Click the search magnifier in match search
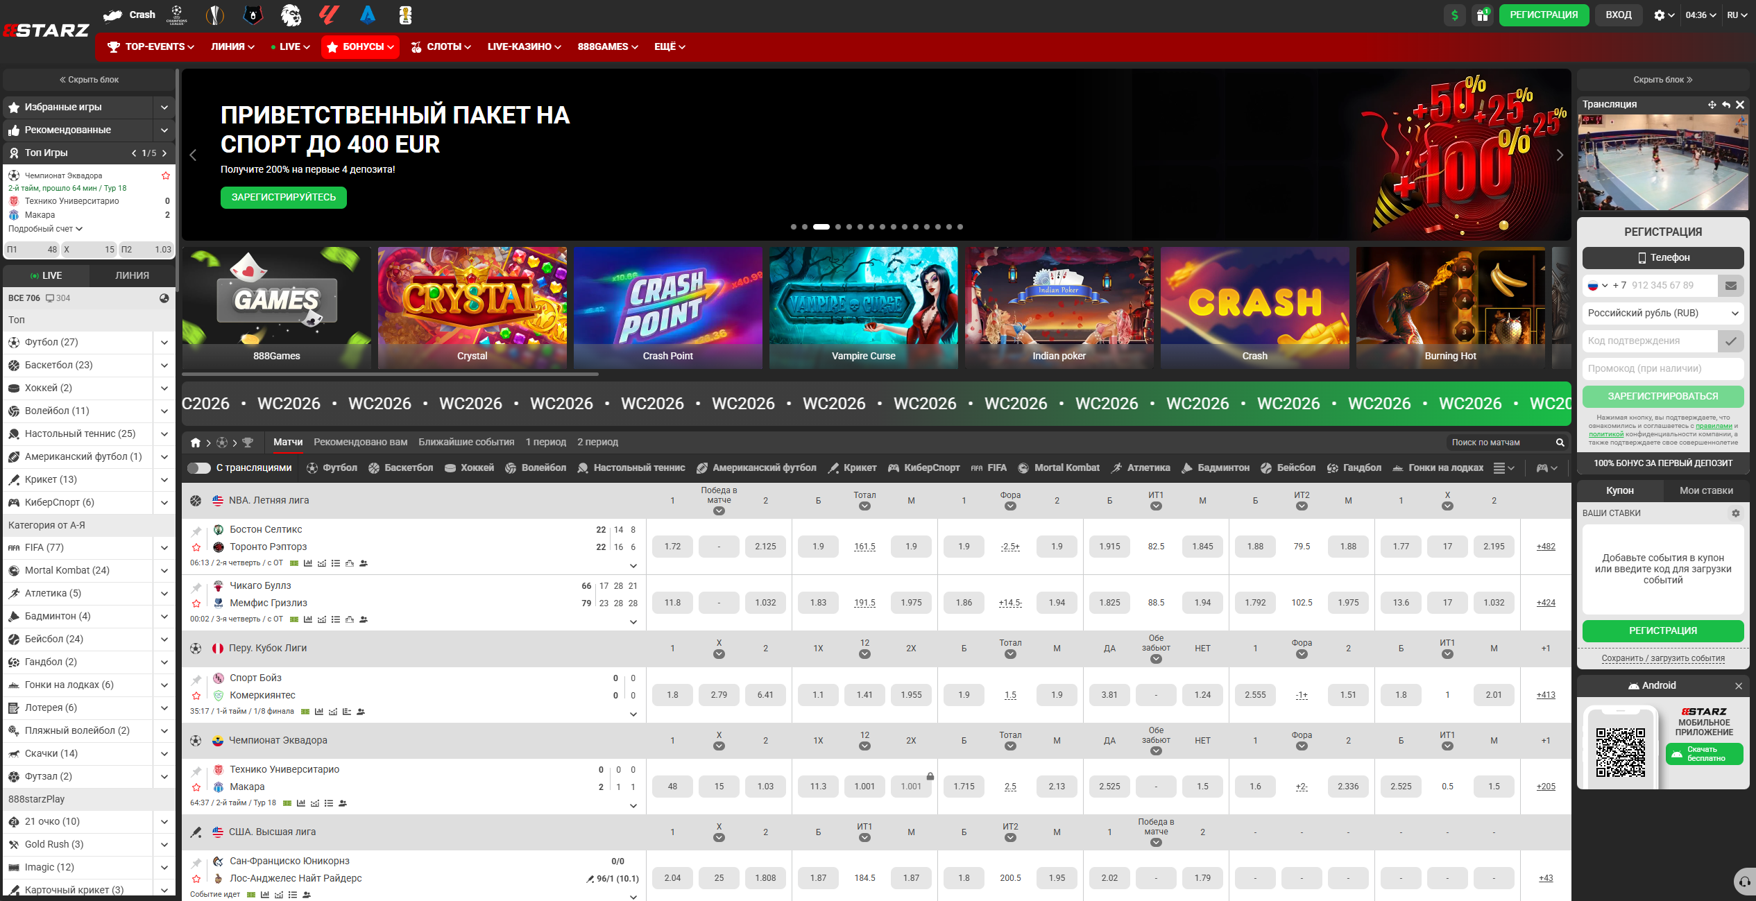Viewport: 1756px width, 901px height. (1560, 443)
